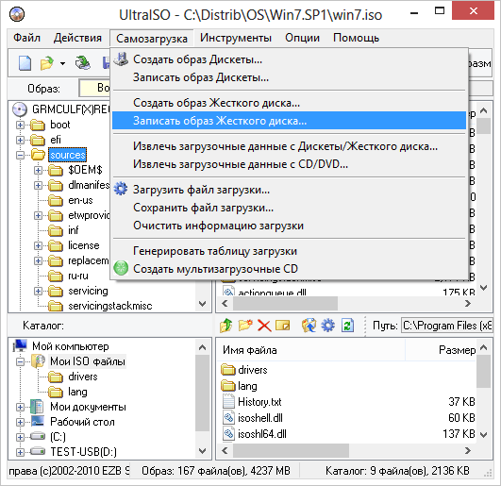
Task: Open the dropdown arrow beside the Open icon
Action: (62, 63)
